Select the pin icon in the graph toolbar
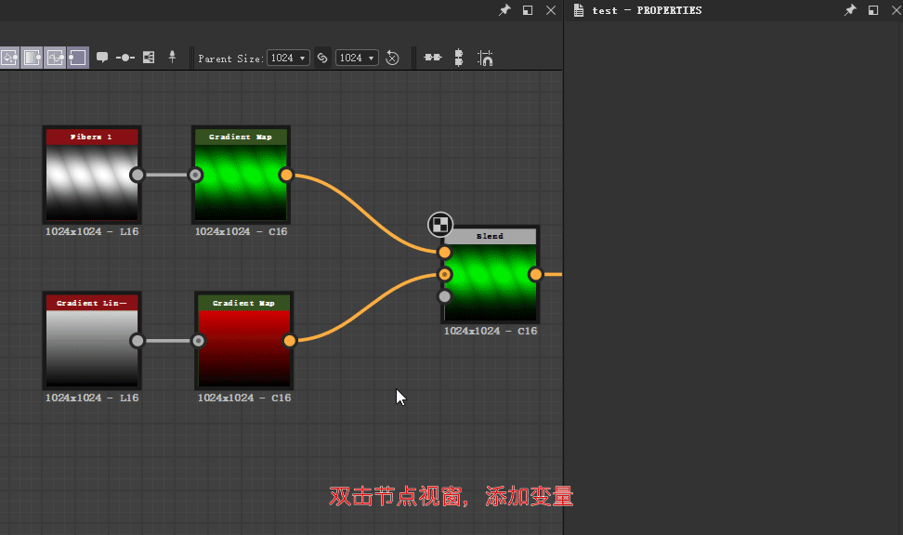Viewport: 903px width, 535px height. [x=173, y=58]
